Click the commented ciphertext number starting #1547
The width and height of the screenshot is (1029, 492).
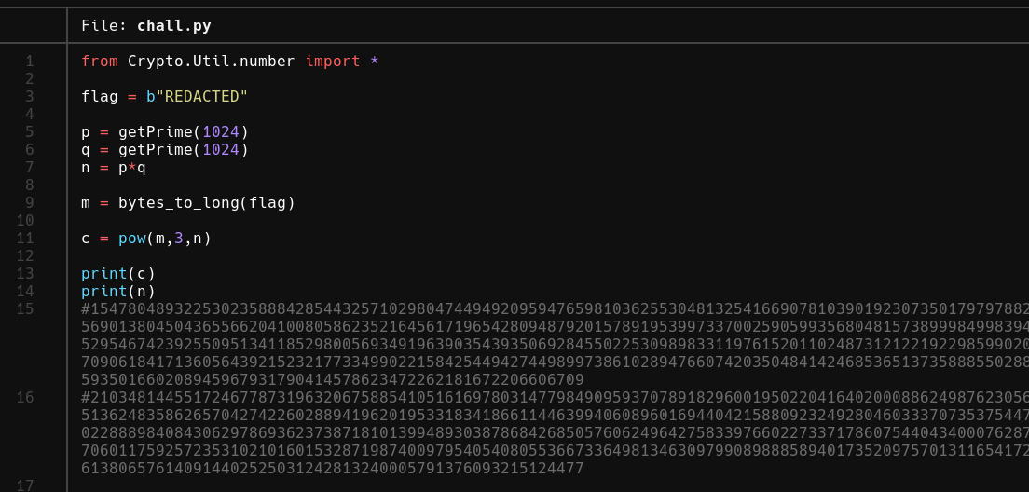tap(556, 345)
